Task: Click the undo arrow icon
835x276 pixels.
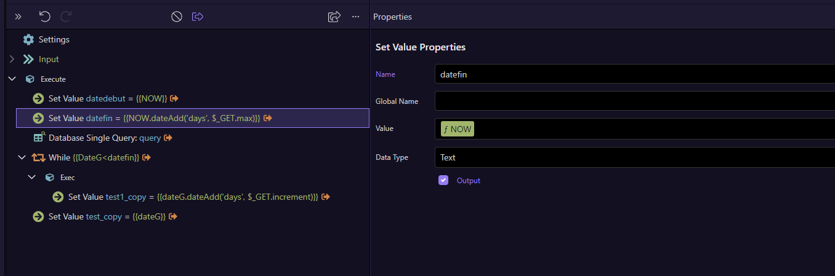Action: coord(45,17)
